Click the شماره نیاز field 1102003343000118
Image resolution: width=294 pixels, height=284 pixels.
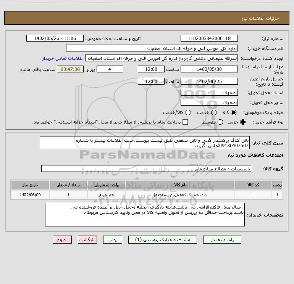tap(209, 39)
